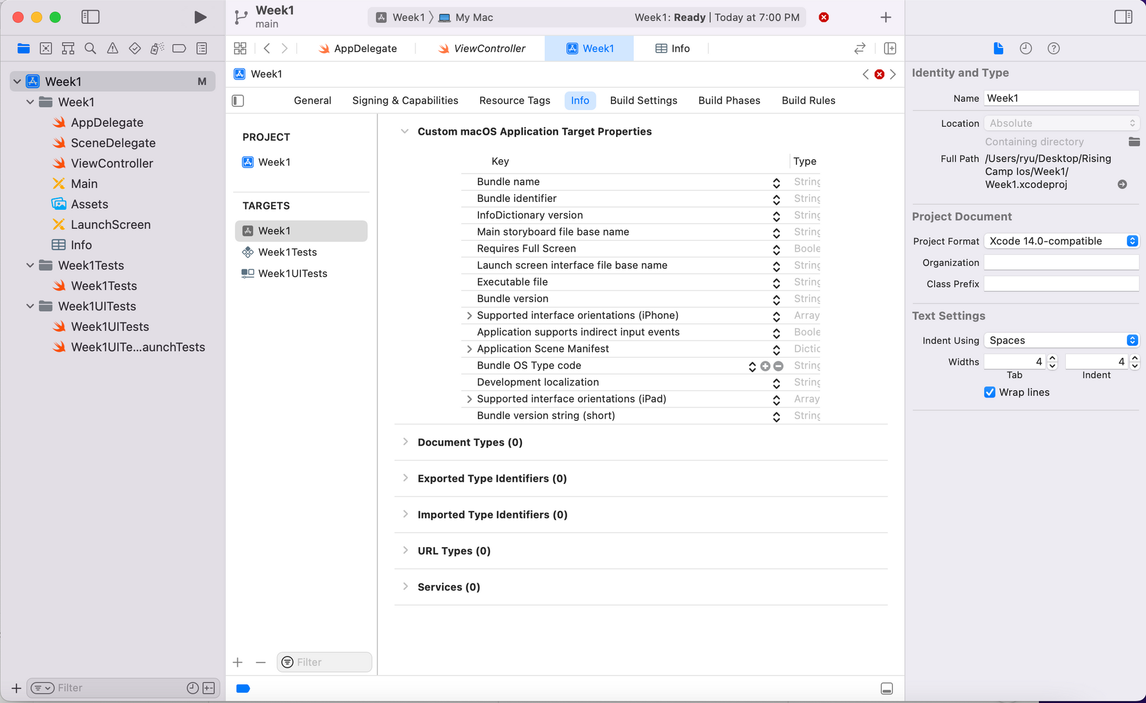Open the Source Control navigator

tap(46, 48)
